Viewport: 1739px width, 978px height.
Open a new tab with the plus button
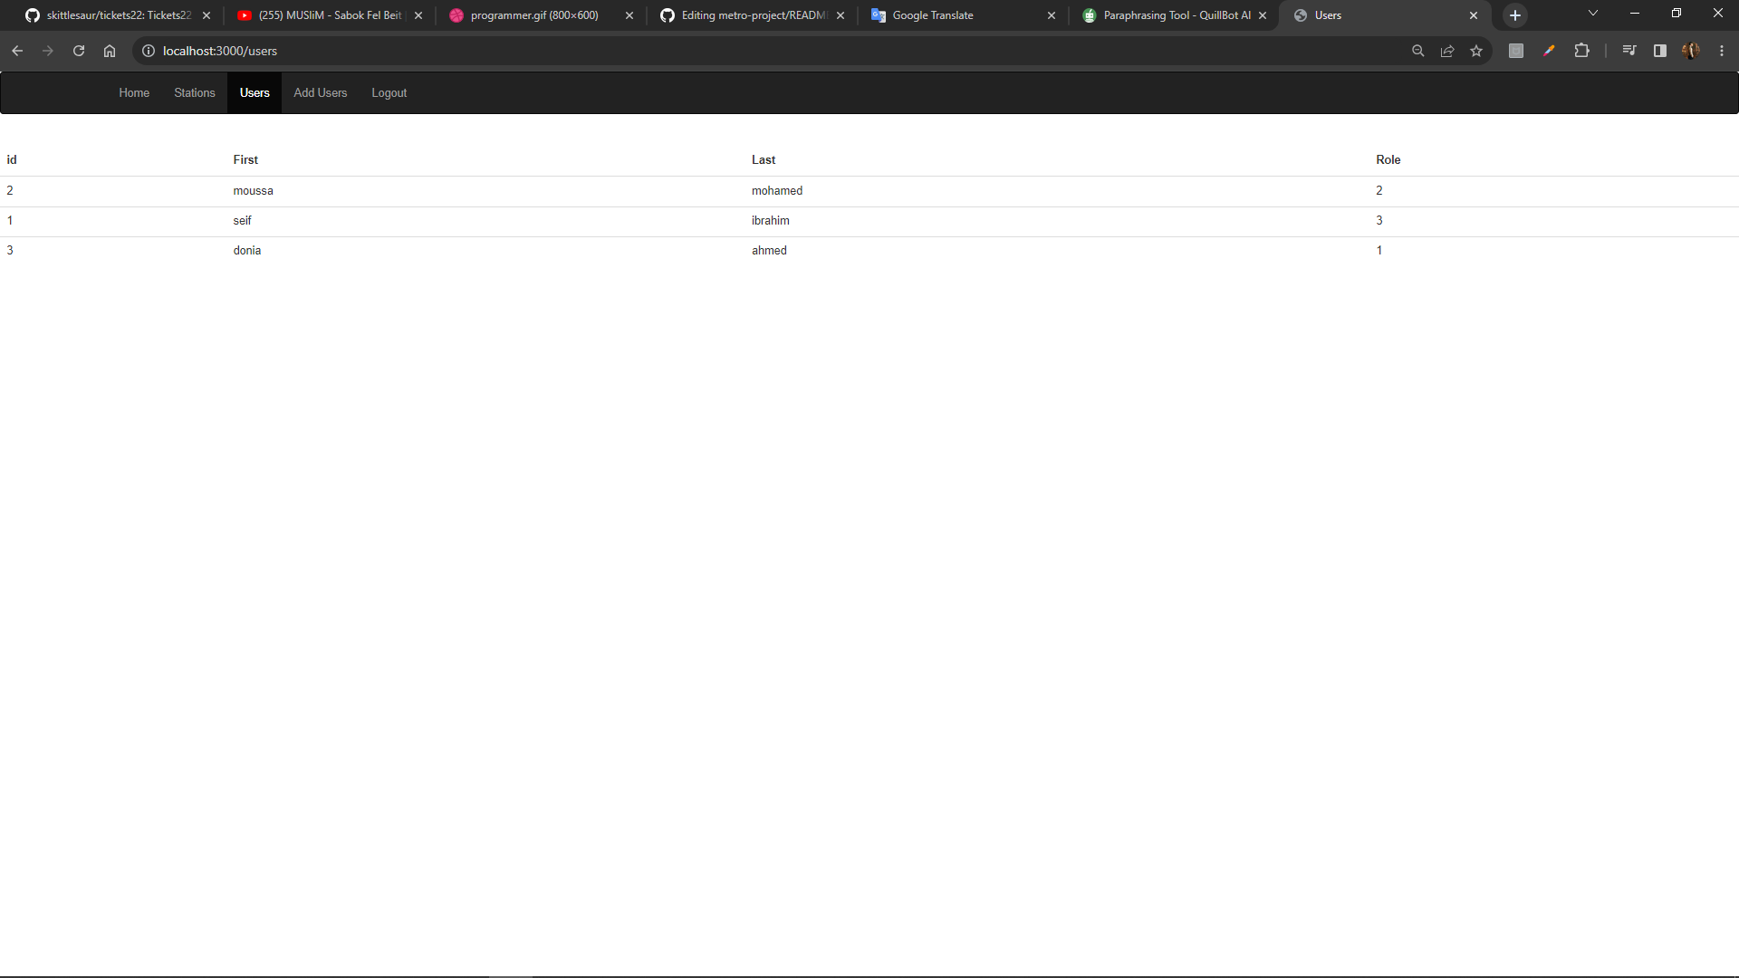click(x=1514, y=15)
